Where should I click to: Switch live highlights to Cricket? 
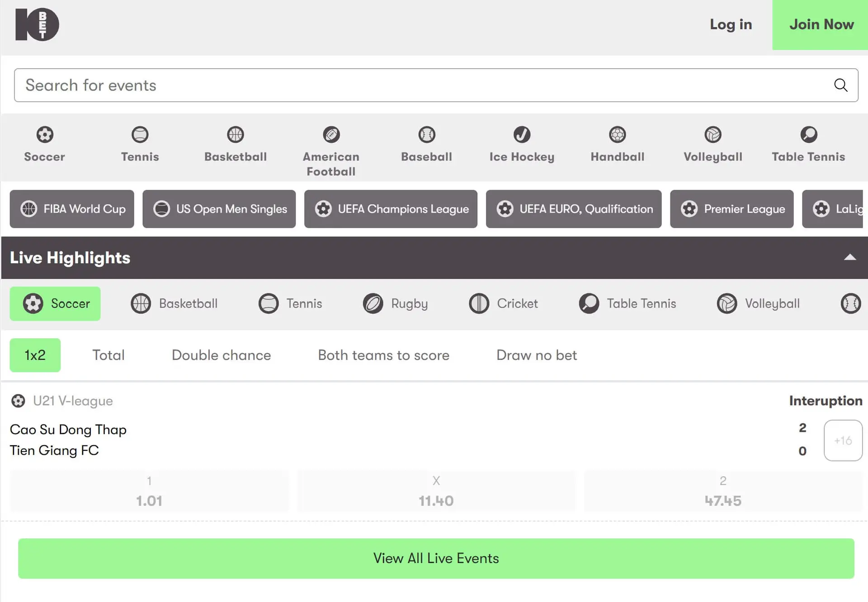point(503,303)
